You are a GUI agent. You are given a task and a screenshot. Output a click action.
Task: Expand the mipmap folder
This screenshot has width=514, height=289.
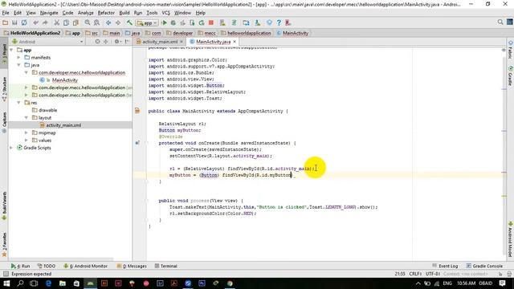(x=27, y=132)
